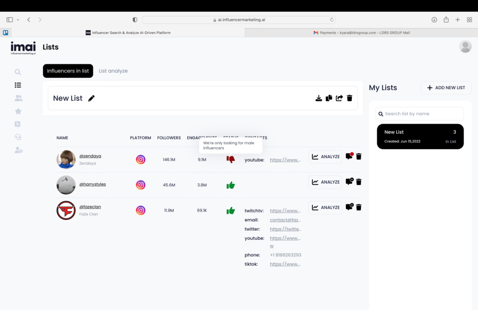Image resolution: width=478 pixels, height=310 pixels.
Task: Click the Search list by name field
Action: 419,114
